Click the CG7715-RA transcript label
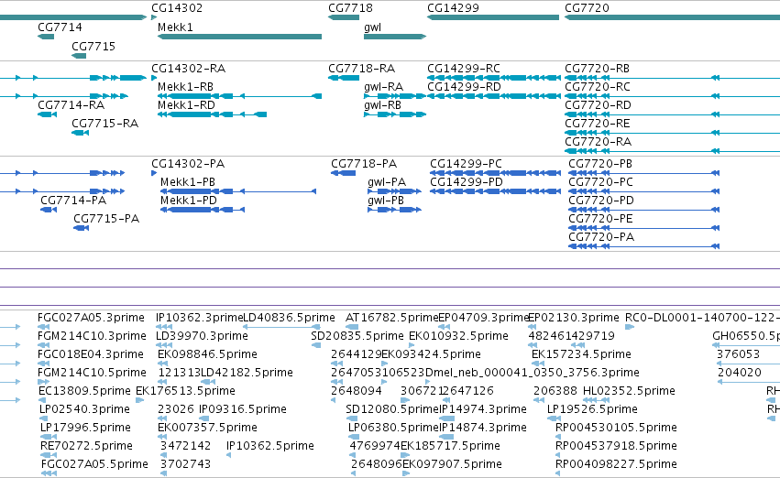 (x=105, y=124)
